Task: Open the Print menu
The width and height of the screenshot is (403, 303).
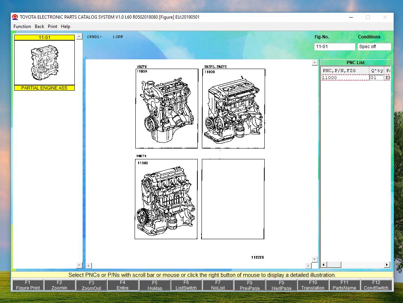Action: pyautogui.click(x=53, y=26)
